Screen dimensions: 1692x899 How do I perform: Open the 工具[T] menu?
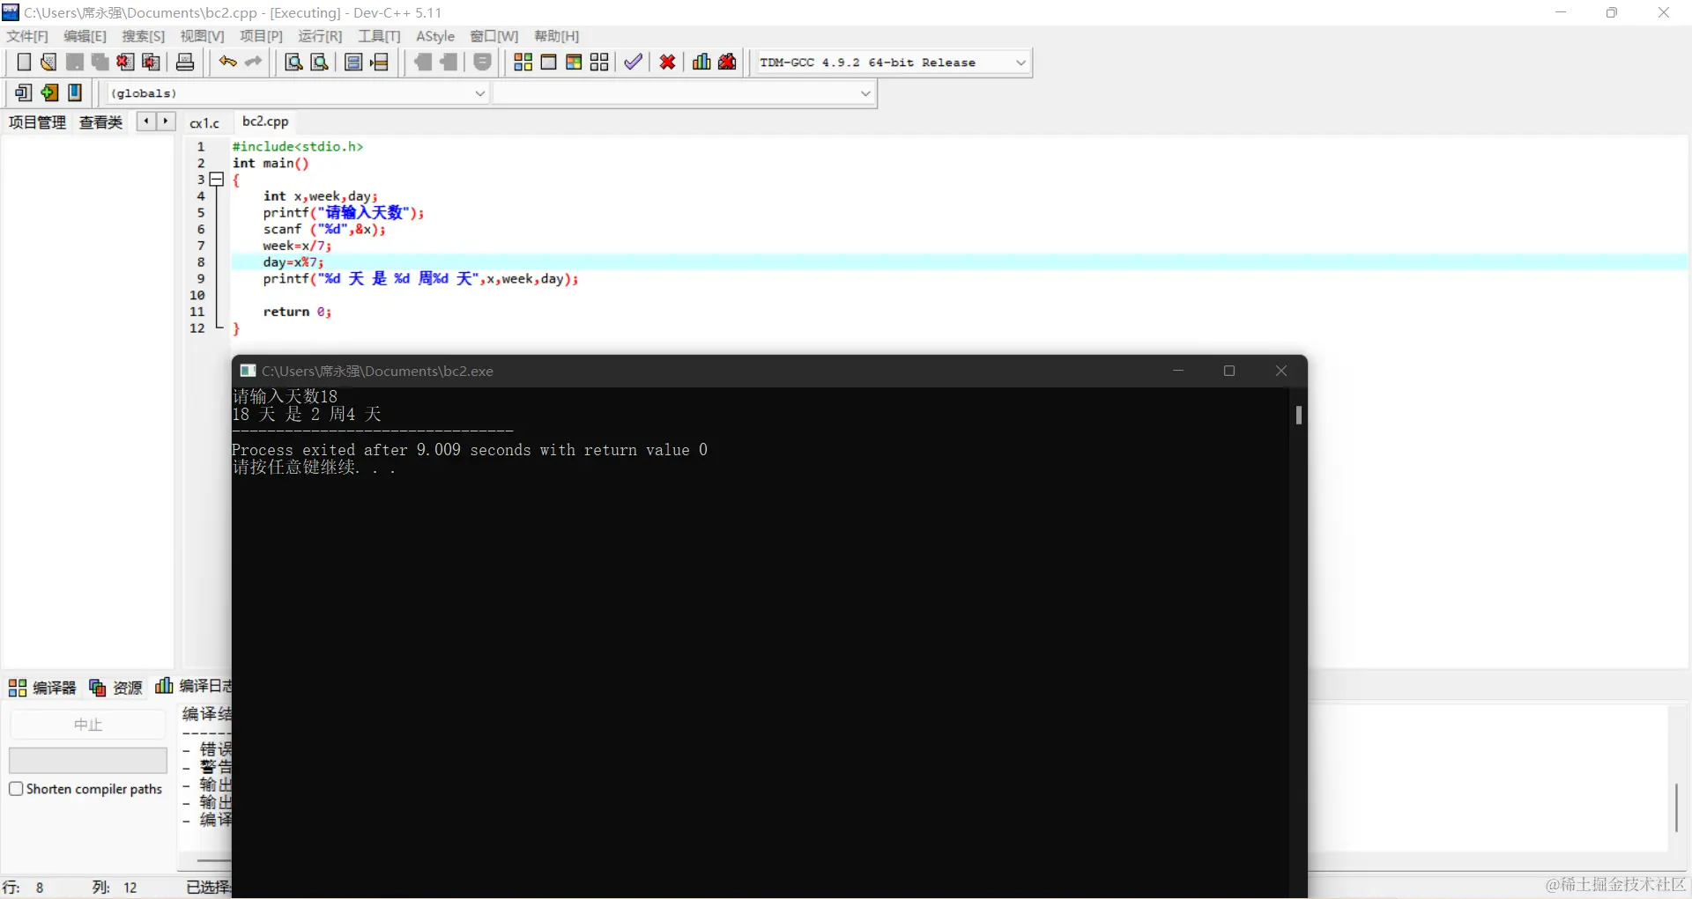[380, 36]
